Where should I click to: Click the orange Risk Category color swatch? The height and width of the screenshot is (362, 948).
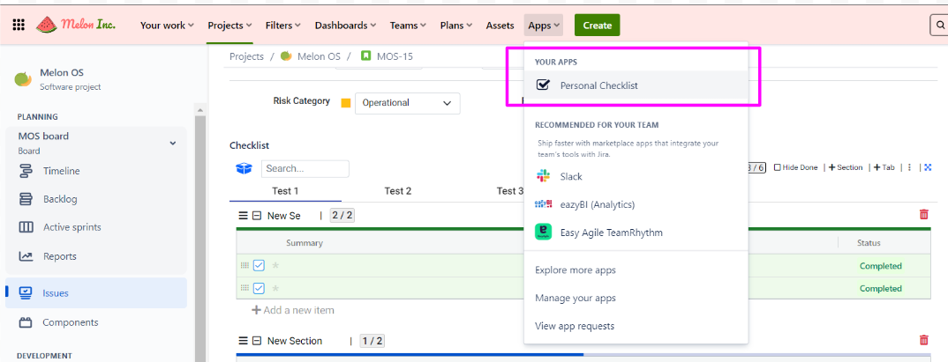346,103
